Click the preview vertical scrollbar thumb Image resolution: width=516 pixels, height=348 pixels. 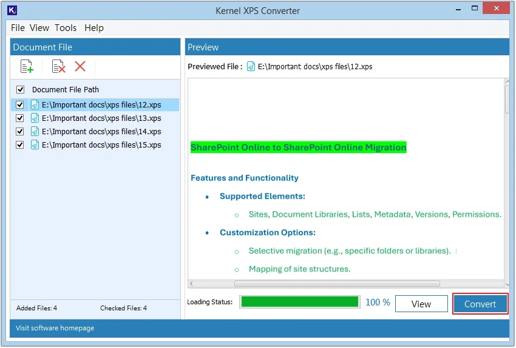(507, 100)
